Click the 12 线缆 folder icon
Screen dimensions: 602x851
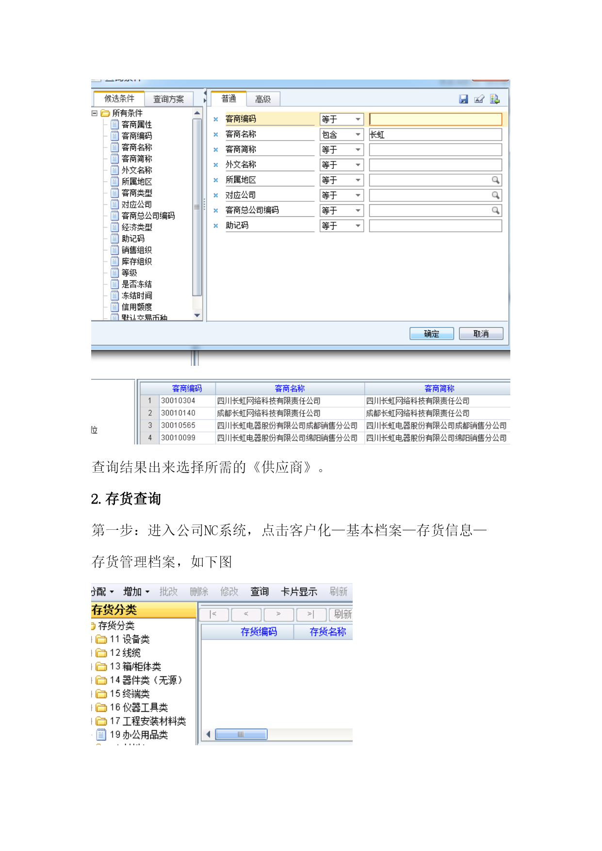pos(101,653)
